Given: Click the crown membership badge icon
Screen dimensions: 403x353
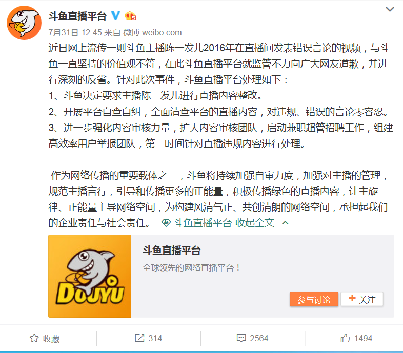Looking at the screenshot, I should [131, 16].
